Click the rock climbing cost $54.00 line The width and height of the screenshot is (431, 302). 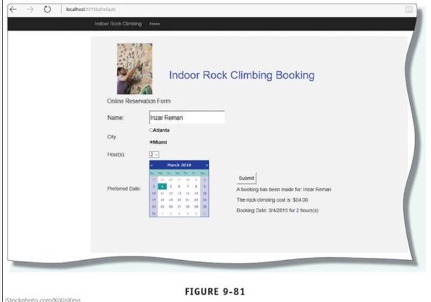click(x=272, y=200)
